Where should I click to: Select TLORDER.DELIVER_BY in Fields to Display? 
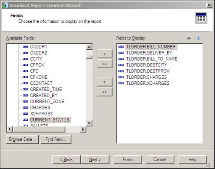[x=149, y=53]
